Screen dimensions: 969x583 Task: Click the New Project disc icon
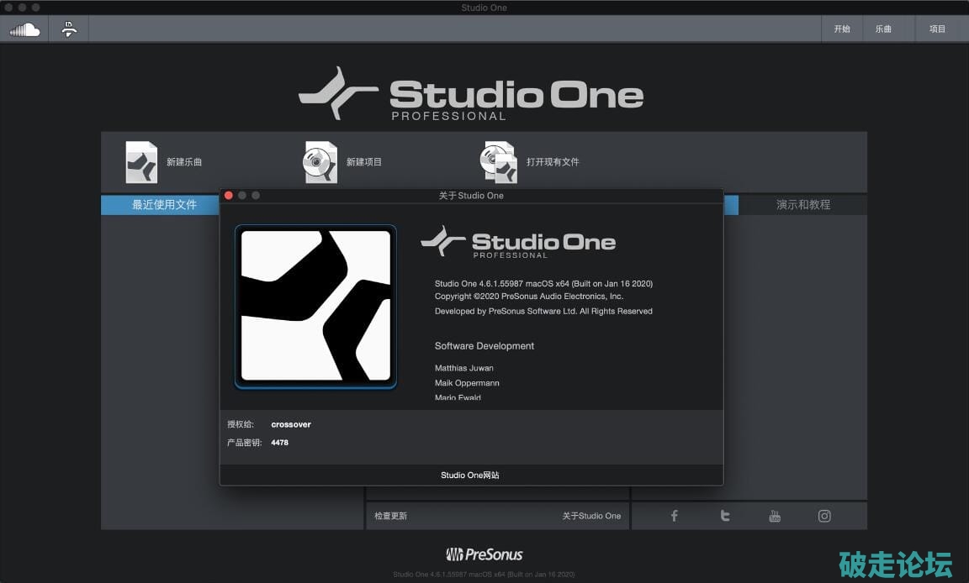(x=320, y=162)
